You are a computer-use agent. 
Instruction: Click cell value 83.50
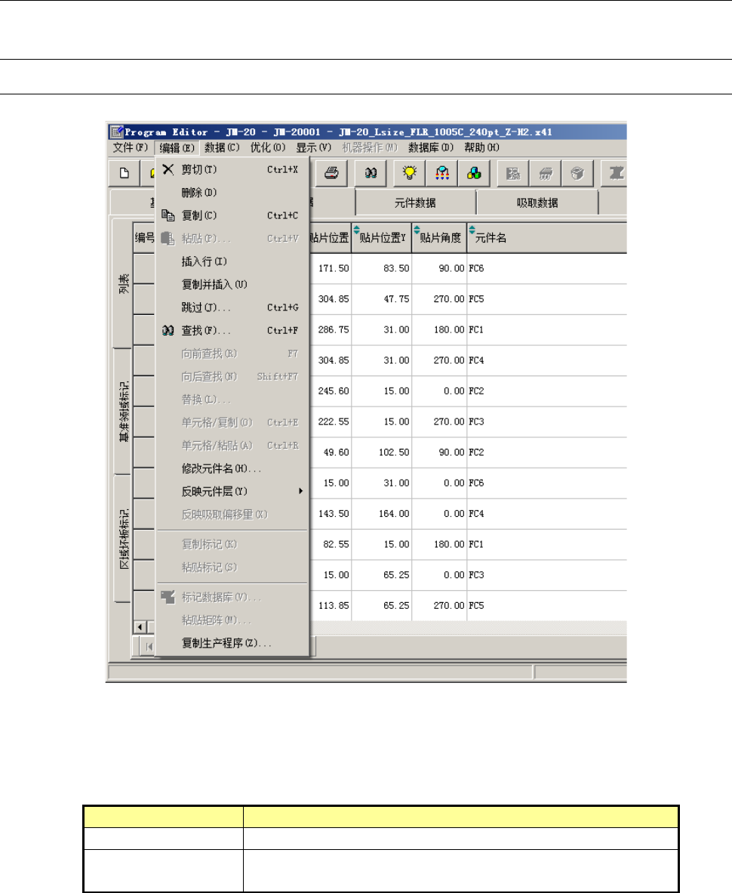tap(396, 268)
